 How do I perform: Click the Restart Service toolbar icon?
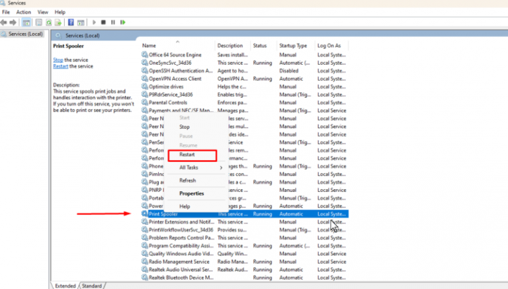coord(123,22)
